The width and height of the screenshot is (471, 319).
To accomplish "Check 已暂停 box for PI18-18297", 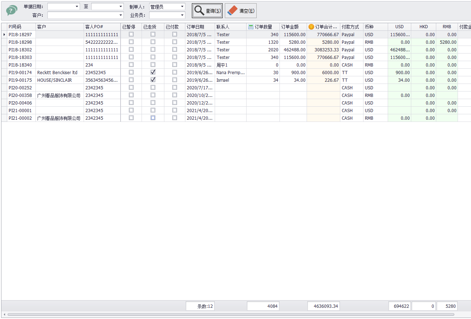I will click(x=131, y=34).
